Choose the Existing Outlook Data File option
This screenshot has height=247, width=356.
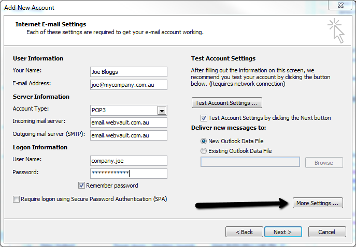(203, 151)
